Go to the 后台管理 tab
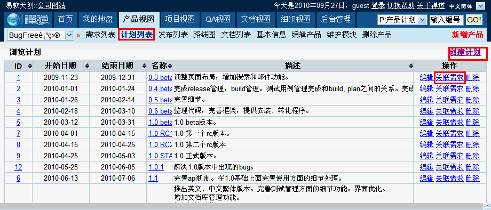This screenshot has height=210, width=491. (x=336, y=20)
